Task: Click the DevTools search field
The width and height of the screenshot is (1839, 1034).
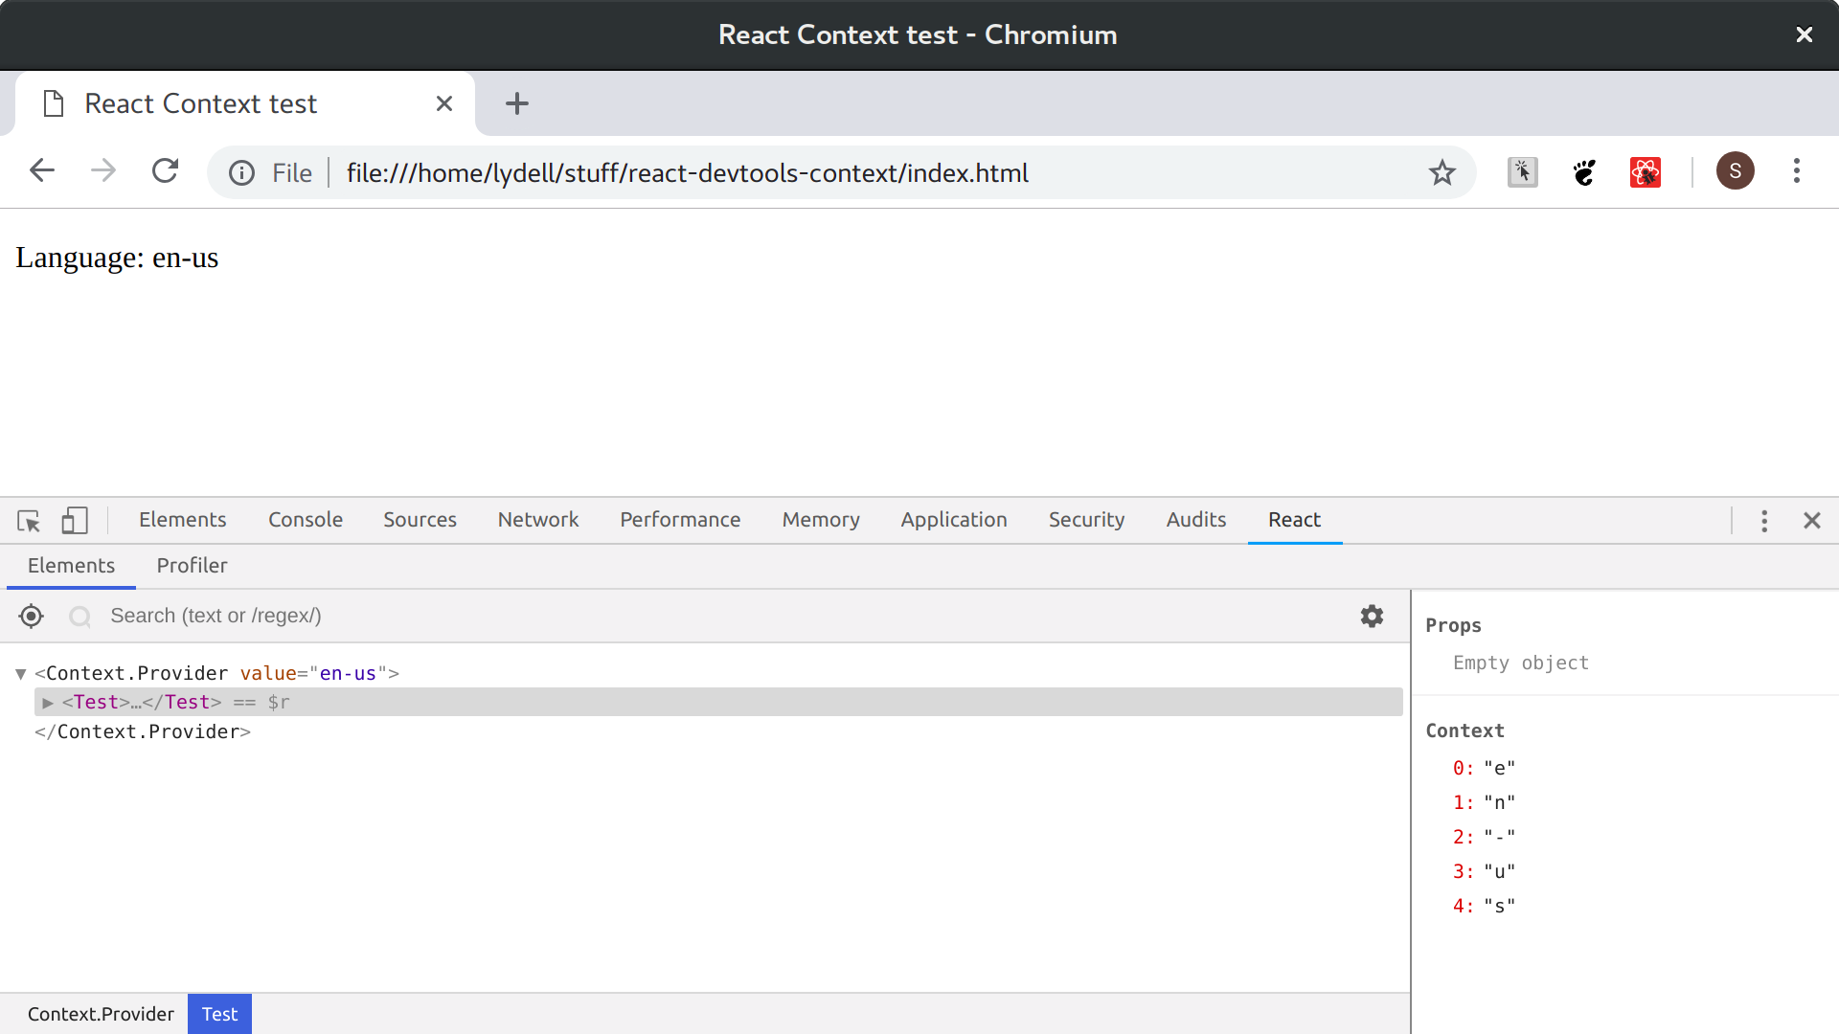Action: pos(383,616)
